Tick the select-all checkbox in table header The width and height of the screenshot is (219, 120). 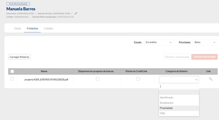[x=12, y=71]
